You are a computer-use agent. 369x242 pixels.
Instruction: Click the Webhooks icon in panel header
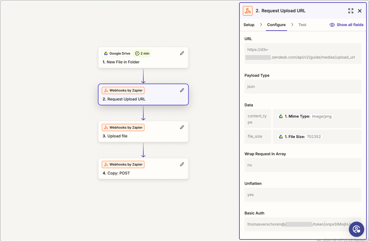click(248, 11)
